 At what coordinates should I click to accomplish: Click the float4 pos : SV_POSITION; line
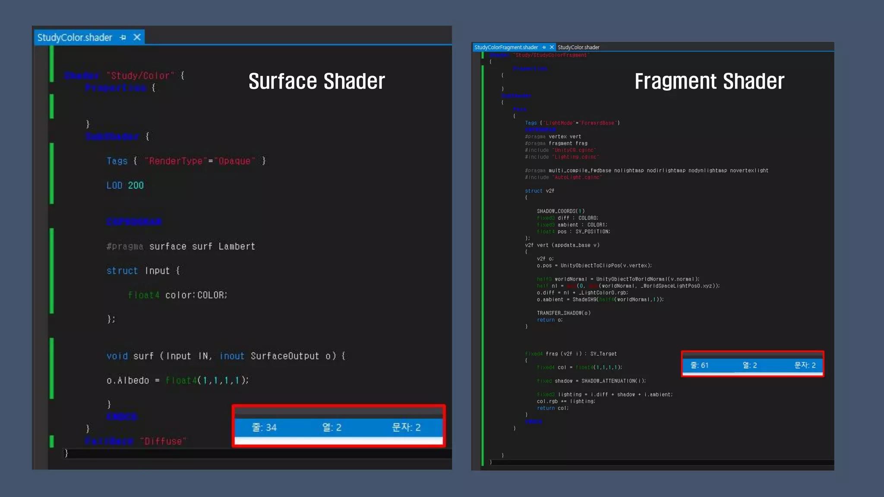(x=574, y=232)
